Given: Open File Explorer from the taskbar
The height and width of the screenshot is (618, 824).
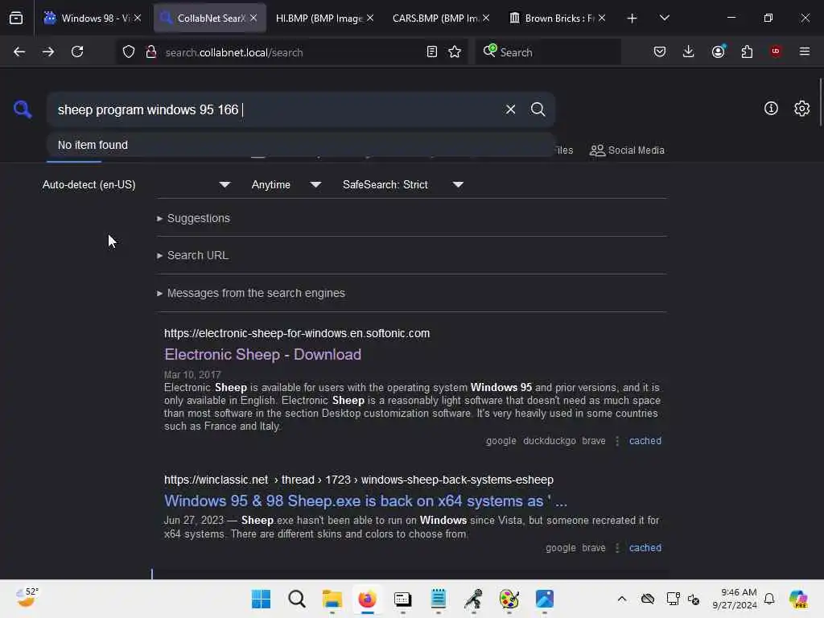Looking at the screenshot, I should point(332,599).
